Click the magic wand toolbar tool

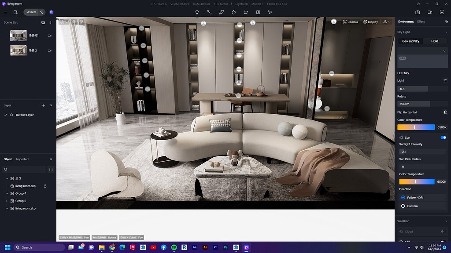pos(270,12)
